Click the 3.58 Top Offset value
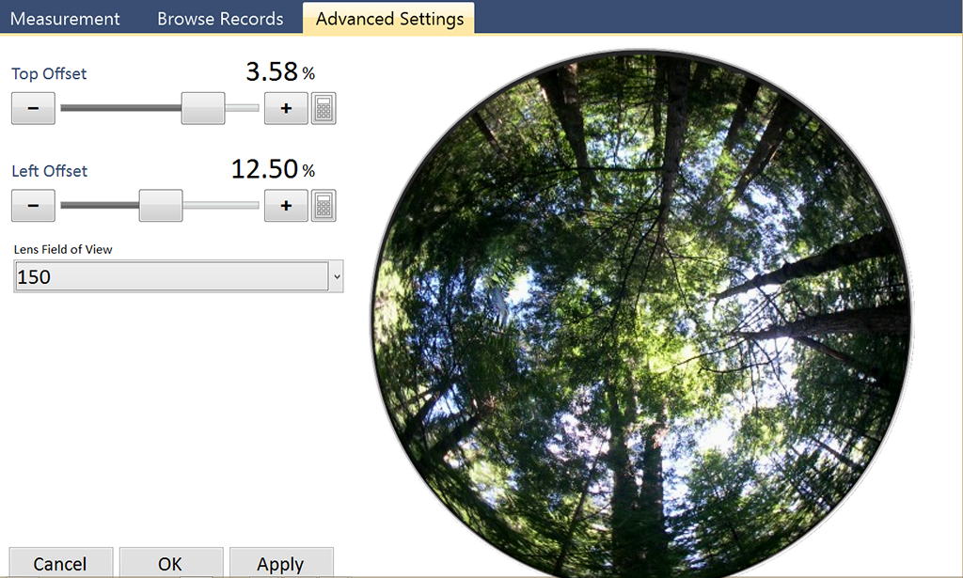 (x=272, y=71)
